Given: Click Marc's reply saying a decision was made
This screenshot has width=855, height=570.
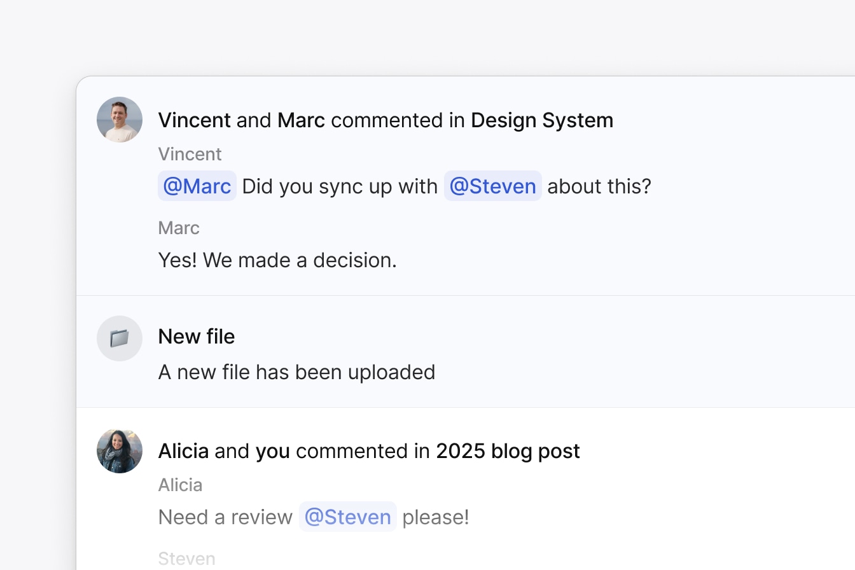Looking at the screenshot, I should point(277,260).
